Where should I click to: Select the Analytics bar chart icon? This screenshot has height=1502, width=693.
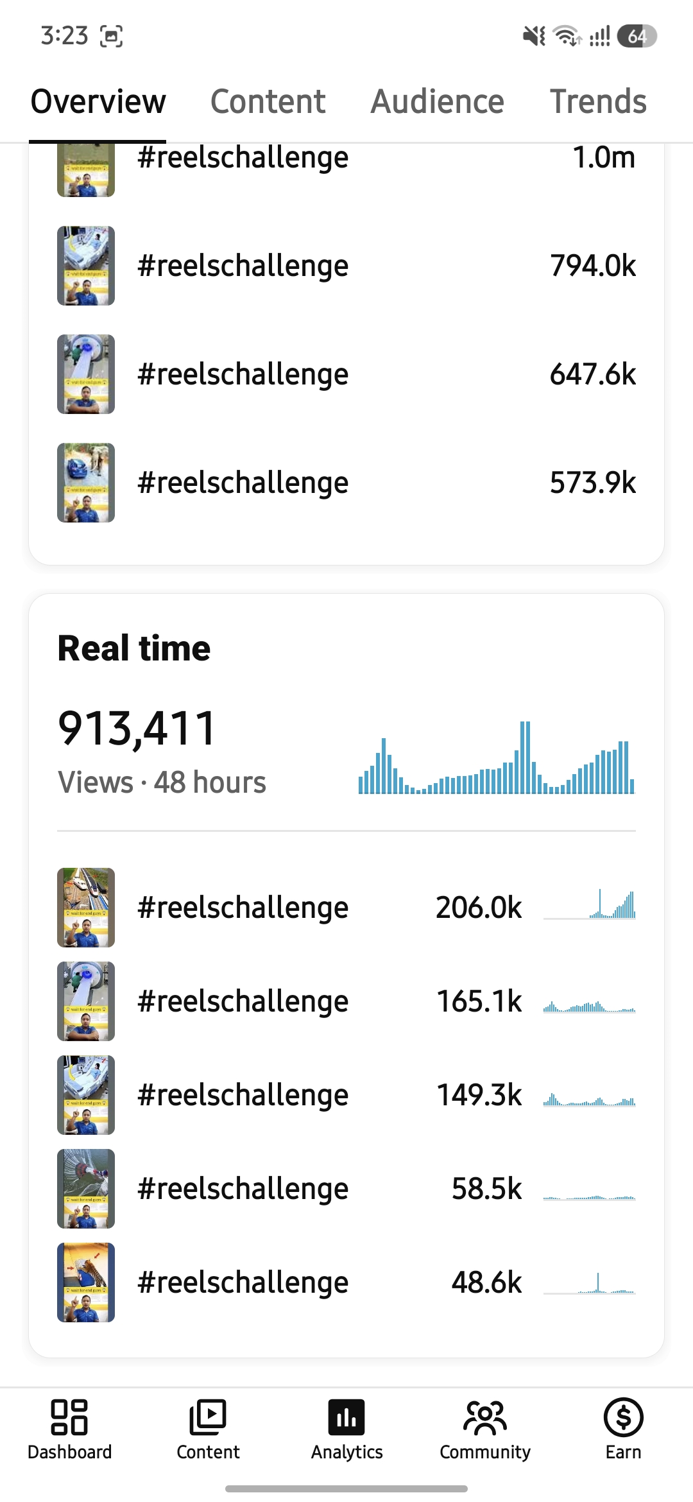click(x=346, y=1417)
